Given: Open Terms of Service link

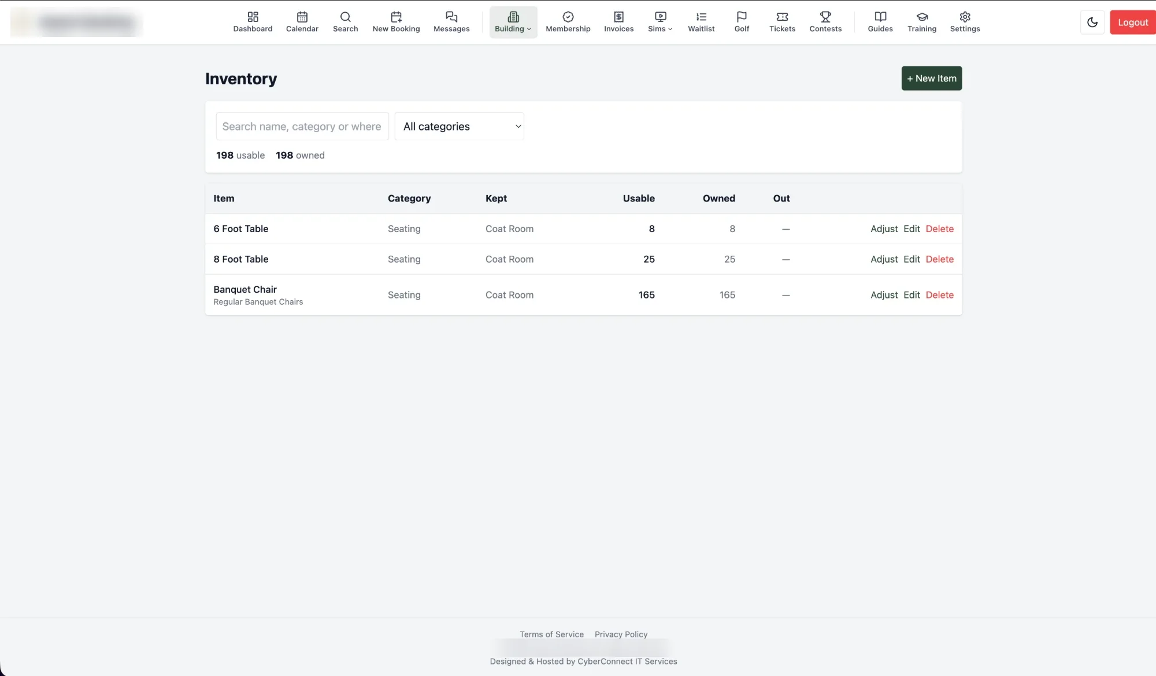Looking at the screenshot, I should click(551, 634).
